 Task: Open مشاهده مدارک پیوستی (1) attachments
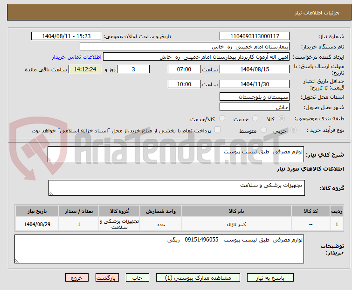click(198, 278)
